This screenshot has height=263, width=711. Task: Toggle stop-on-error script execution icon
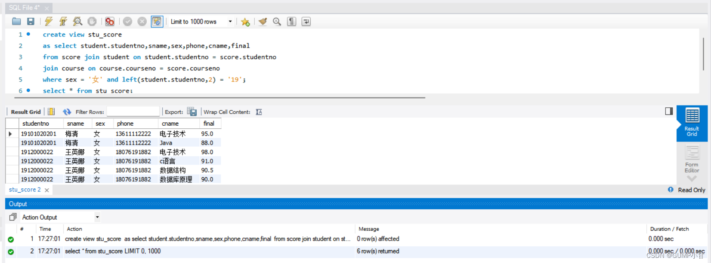pos(110,21)
